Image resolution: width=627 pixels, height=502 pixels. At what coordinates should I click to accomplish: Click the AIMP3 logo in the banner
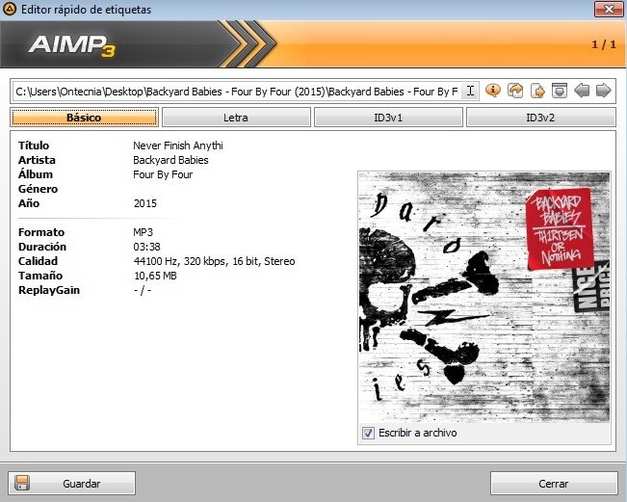coord(72,45)
